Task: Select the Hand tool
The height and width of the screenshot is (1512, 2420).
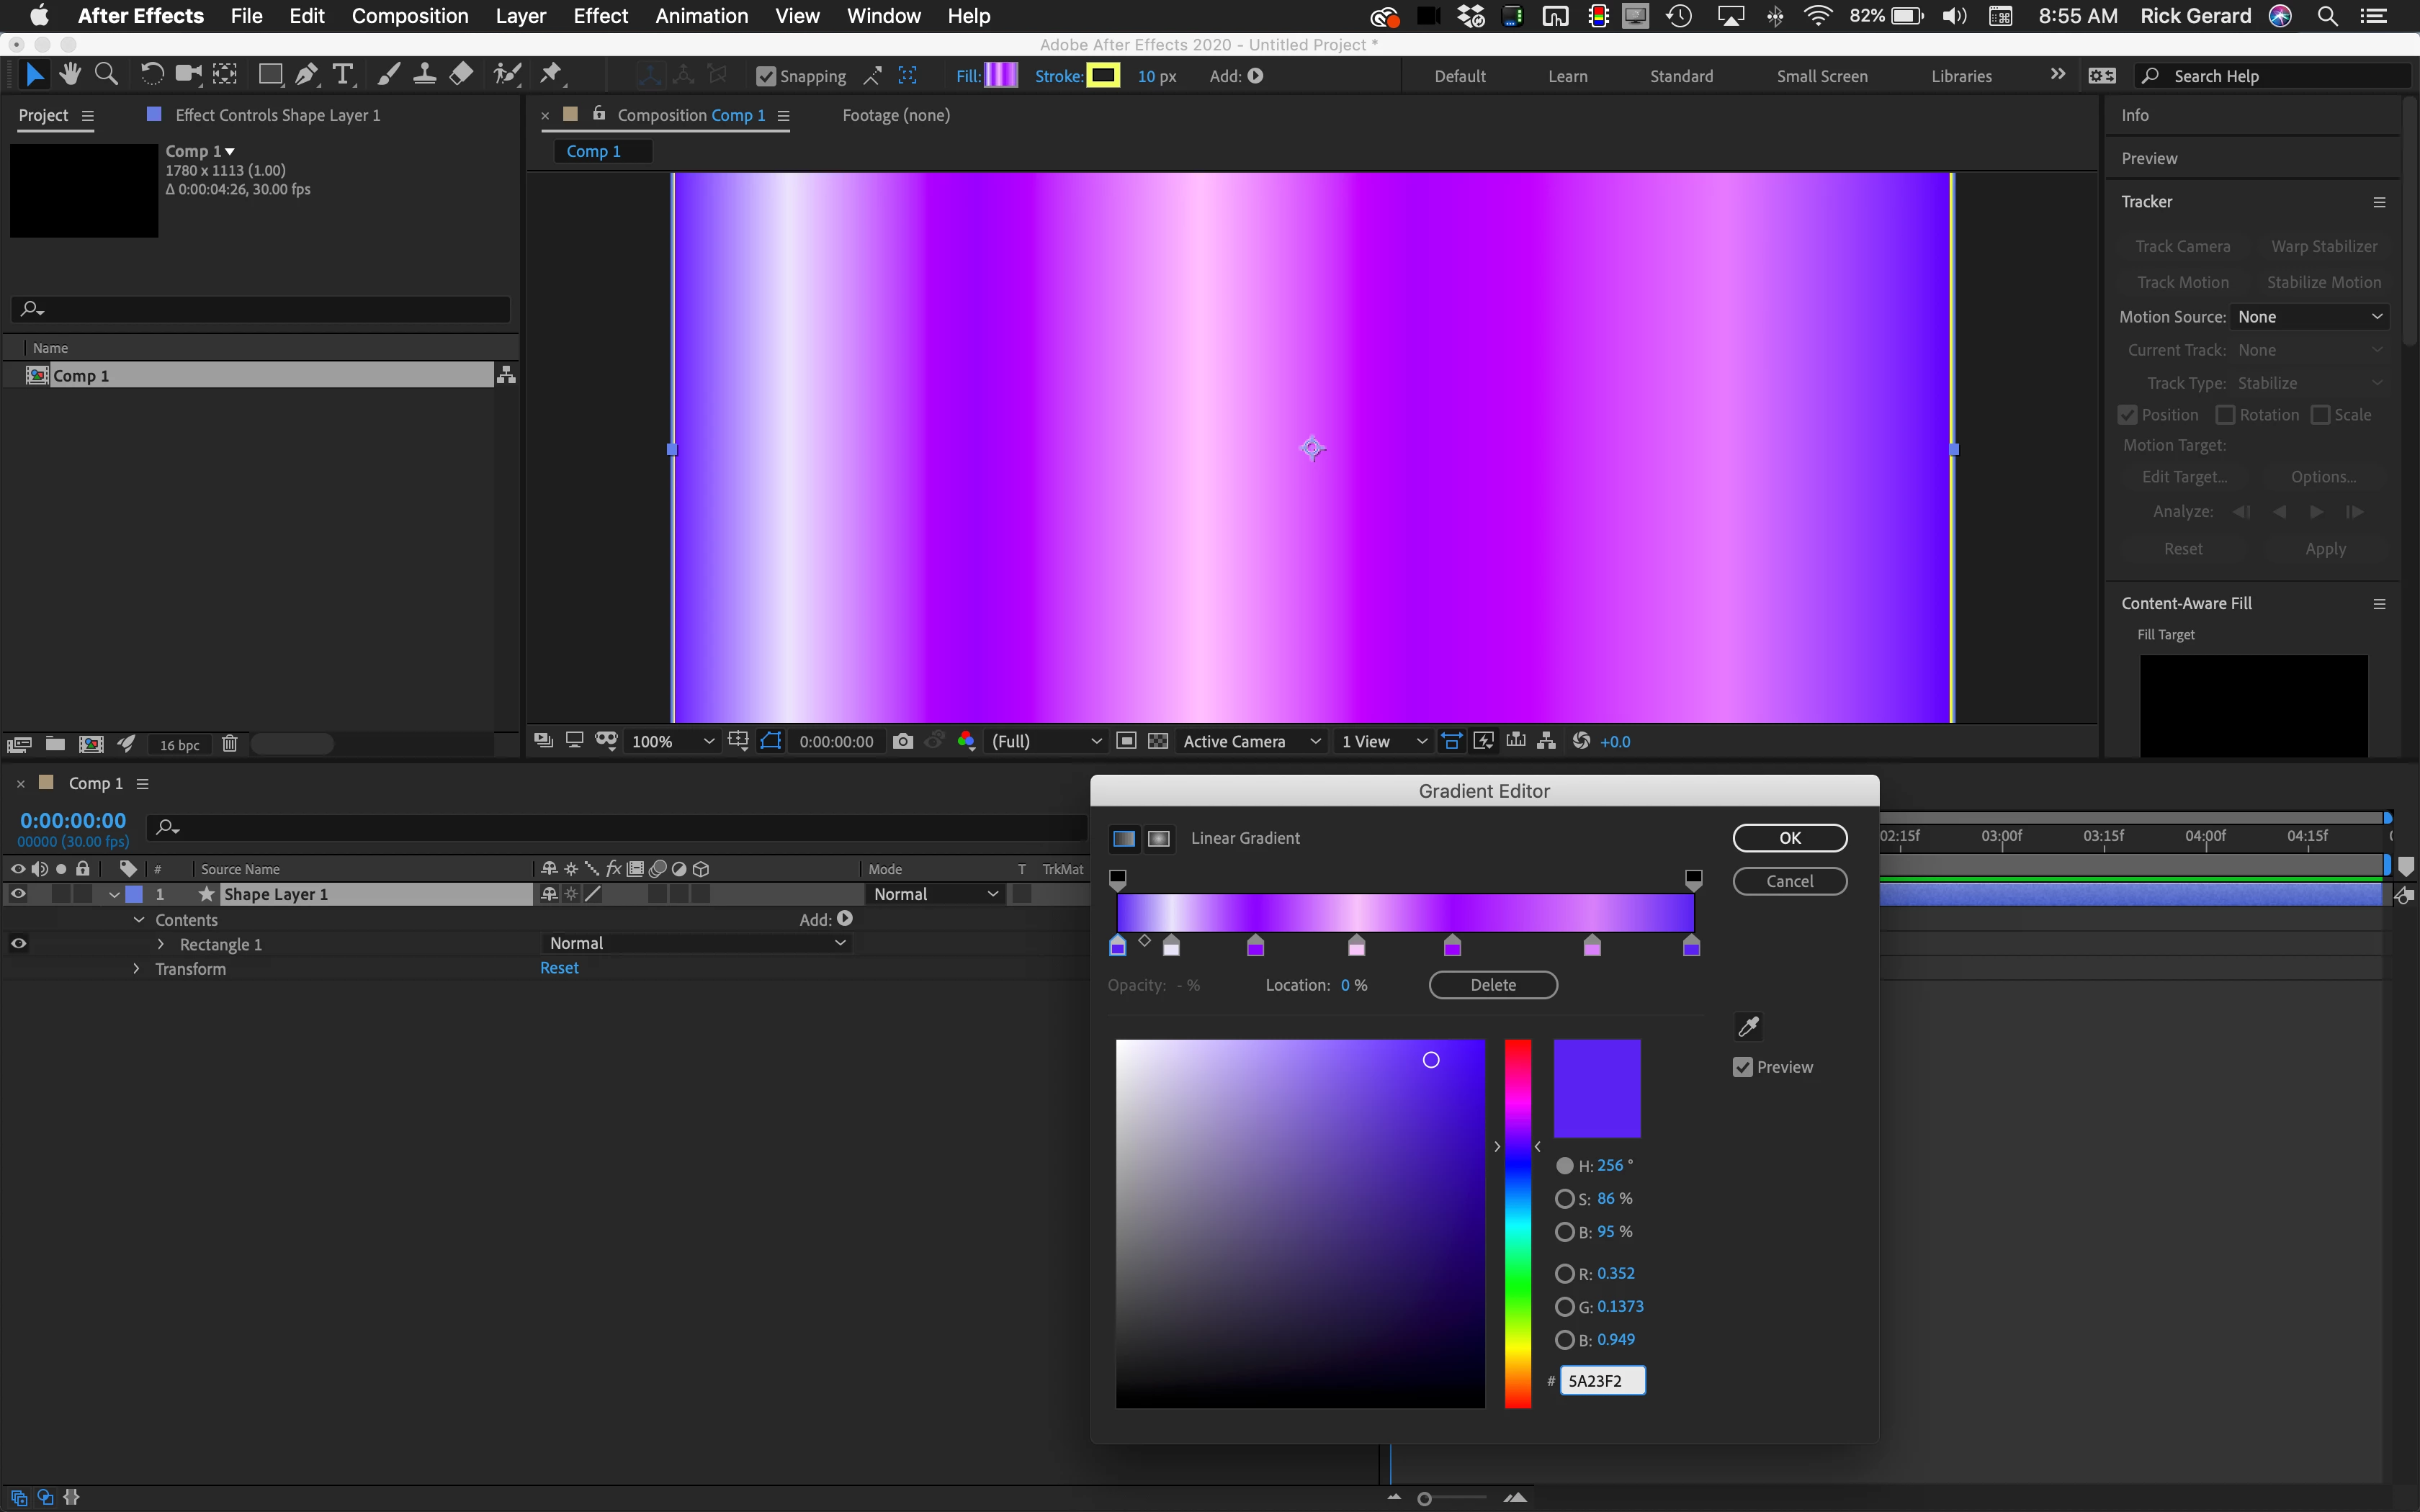Action: (x=70, y=75)
